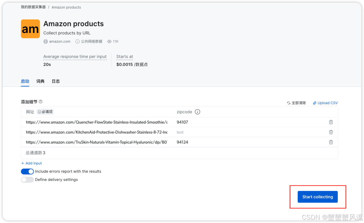This screenshot has width=364, height=223.
Task: Click the Collect products by URL subtitle
Action: (67, 33)
